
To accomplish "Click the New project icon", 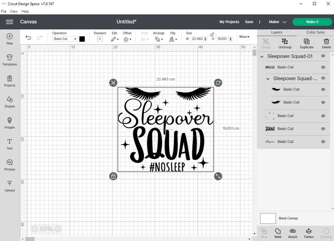I will [10, 37].
